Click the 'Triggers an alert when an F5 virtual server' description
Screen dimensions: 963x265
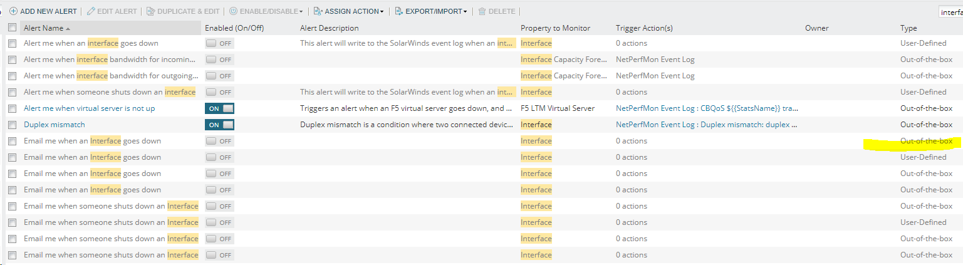407,108
